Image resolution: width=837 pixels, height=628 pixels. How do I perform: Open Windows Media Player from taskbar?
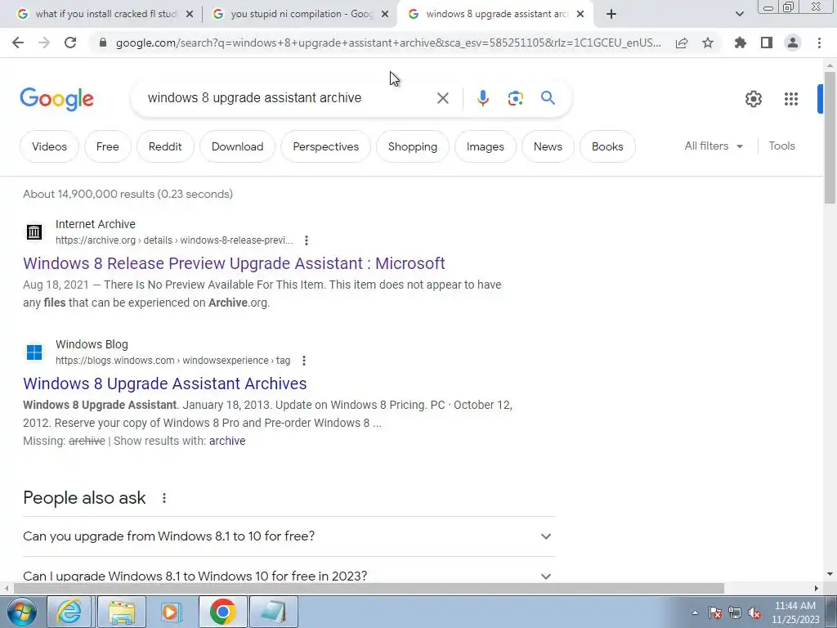tap(171, 612)
